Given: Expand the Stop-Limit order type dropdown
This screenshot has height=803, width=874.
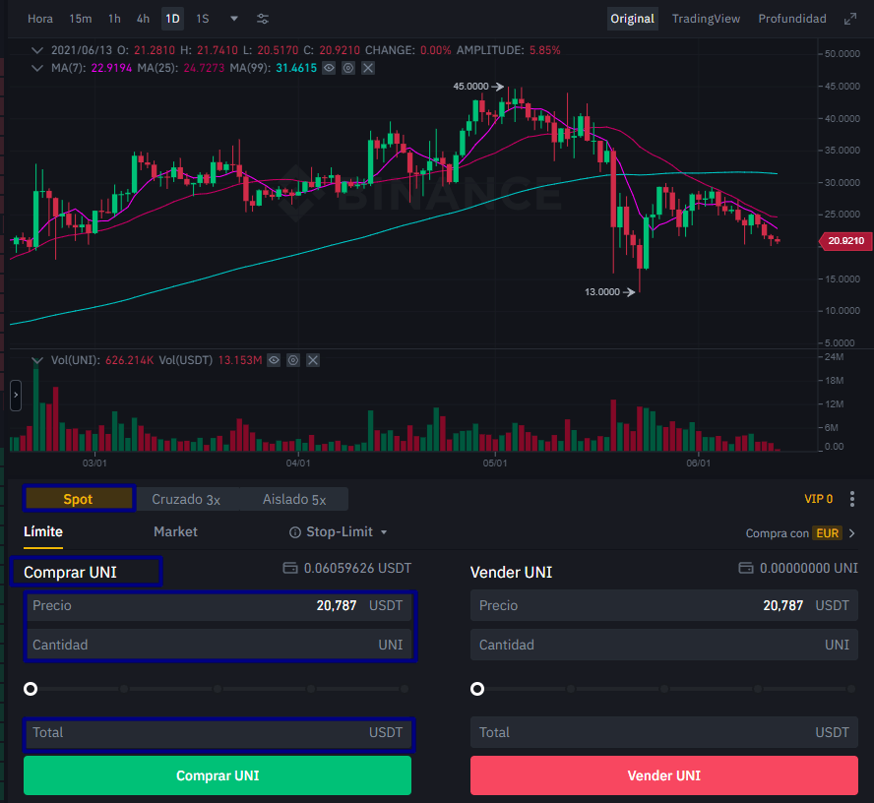Looking at the screenshot, I should 384,532.
